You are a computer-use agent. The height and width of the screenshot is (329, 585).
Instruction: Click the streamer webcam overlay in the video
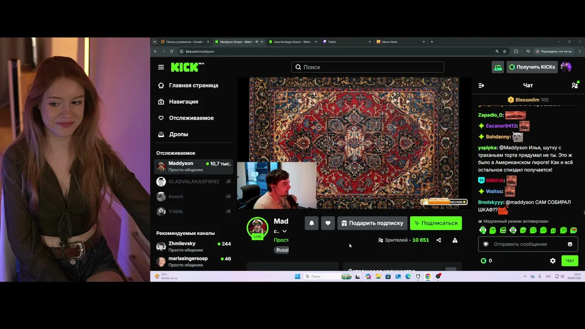pyautogui.click(x=277, y=186)
